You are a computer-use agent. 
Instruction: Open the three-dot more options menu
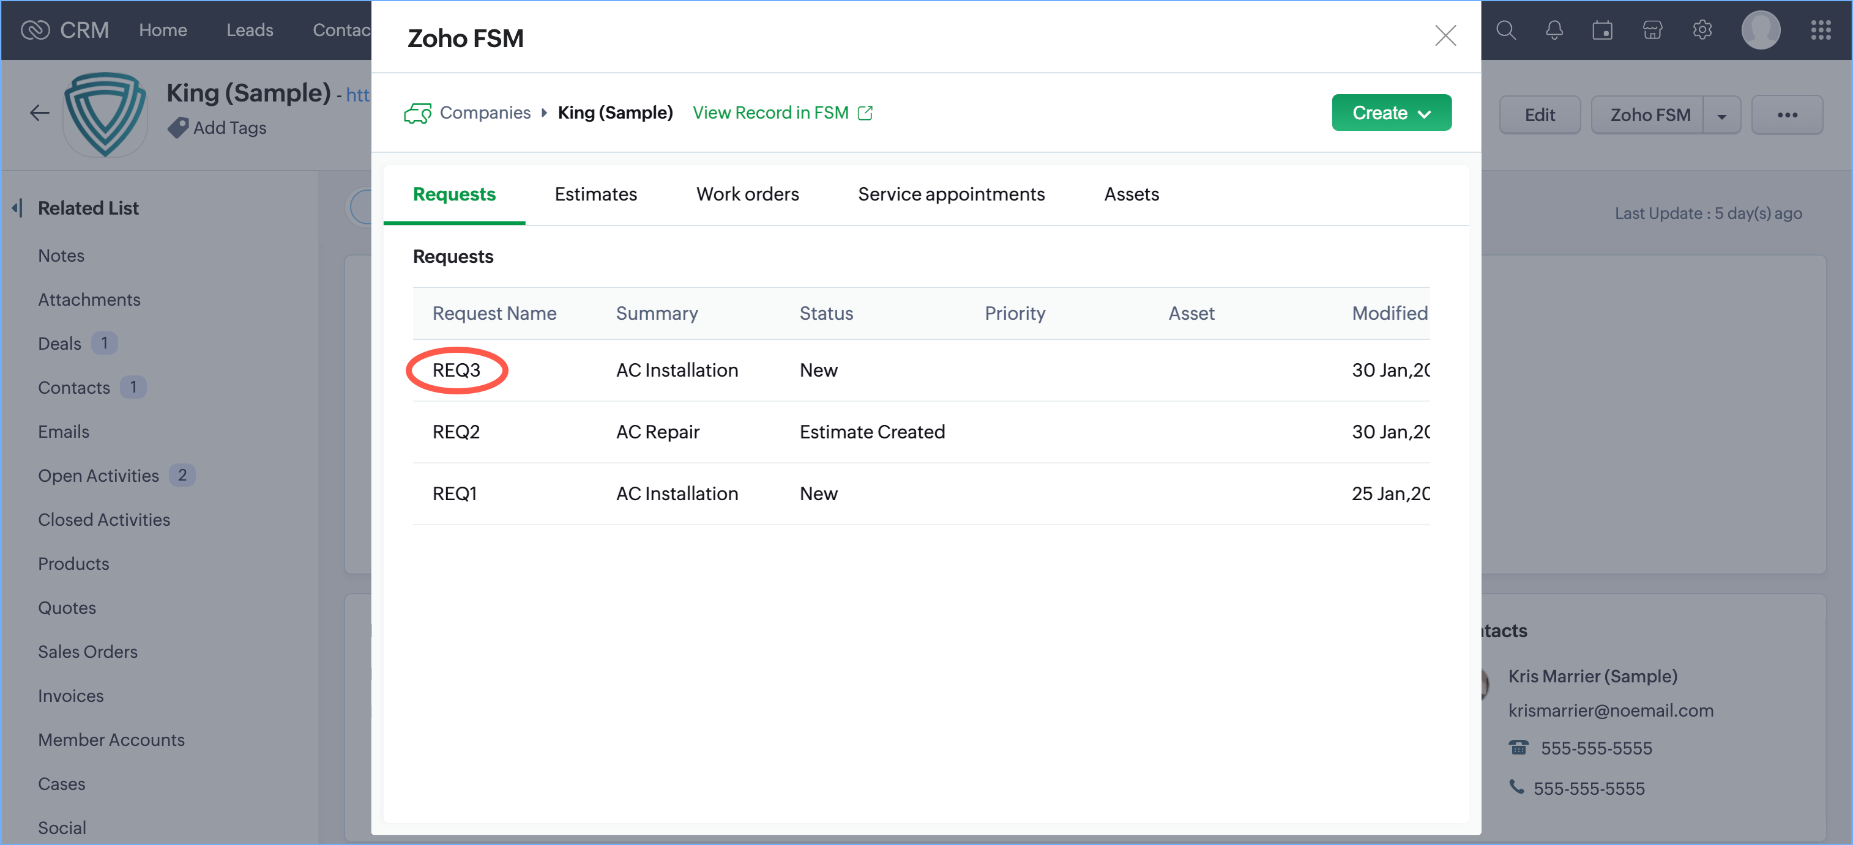click(x=1787, y=115)
